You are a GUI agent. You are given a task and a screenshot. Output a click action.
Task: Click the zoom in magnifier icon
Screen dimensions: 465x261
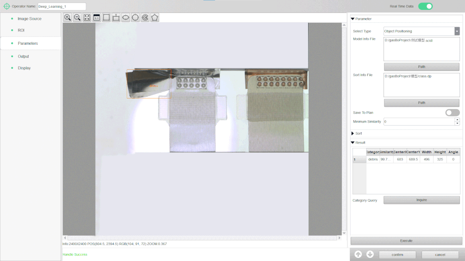pos(68,18)
